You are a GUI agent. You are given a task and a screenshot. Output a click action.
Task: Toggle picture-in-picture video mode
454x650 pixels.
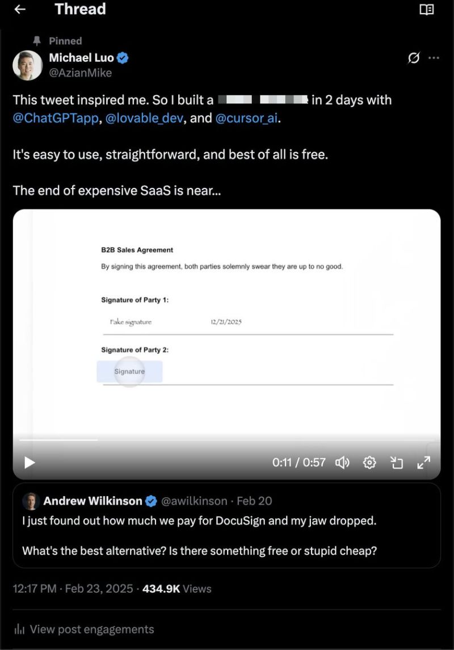397,463
